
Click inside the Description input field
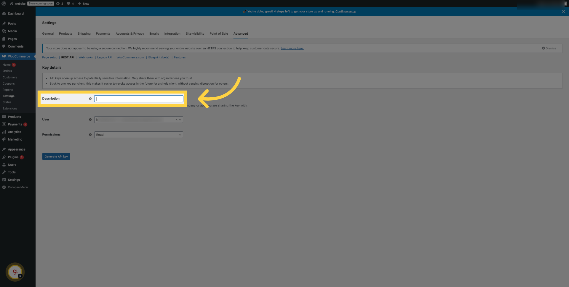(138, 99)
